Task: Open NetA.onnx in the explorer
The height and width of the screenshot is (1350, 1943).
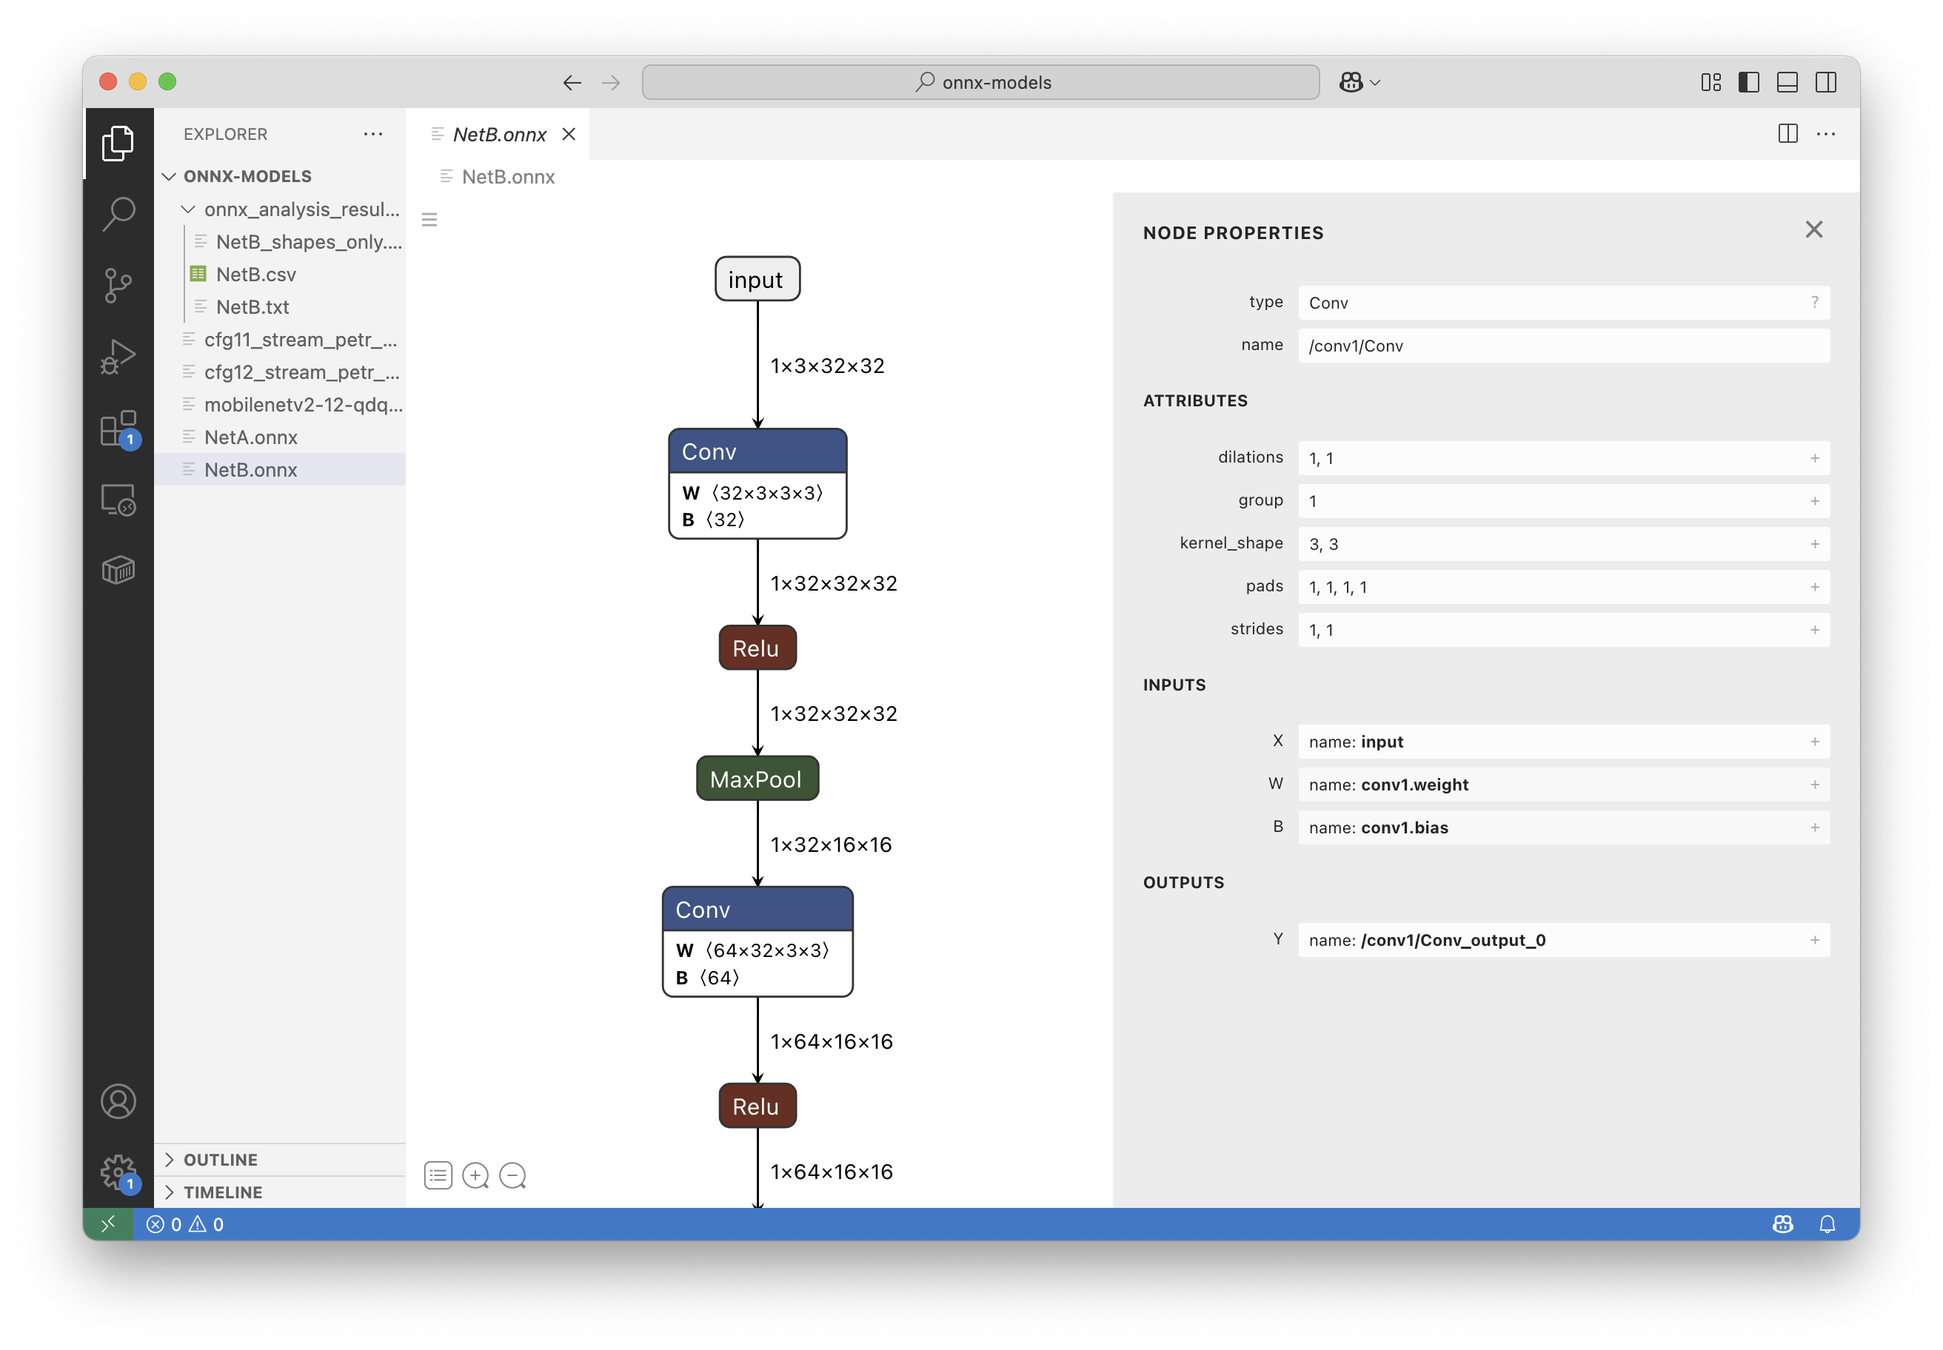Action: (250, 437)
